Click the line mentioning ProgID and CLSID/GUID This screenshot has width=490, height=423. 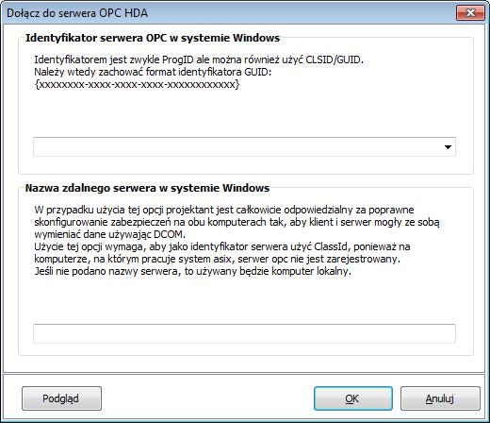199,59
